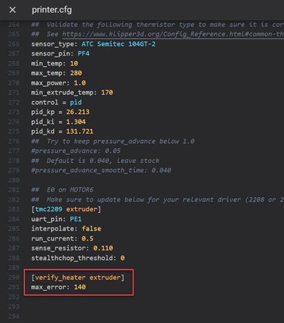Click max_error value 140
Screen dimensions: 284x323
80,287
